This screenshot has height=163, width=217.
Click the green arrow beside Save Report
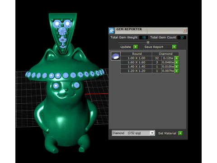pyautogui.click(x=175, y=47)
